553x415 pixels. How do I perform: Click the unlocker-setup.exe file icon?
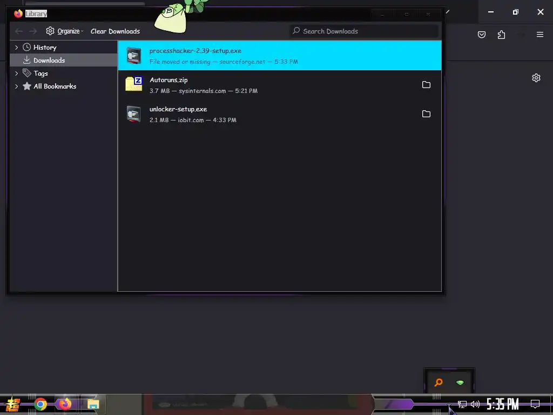(x=134, y=114)
